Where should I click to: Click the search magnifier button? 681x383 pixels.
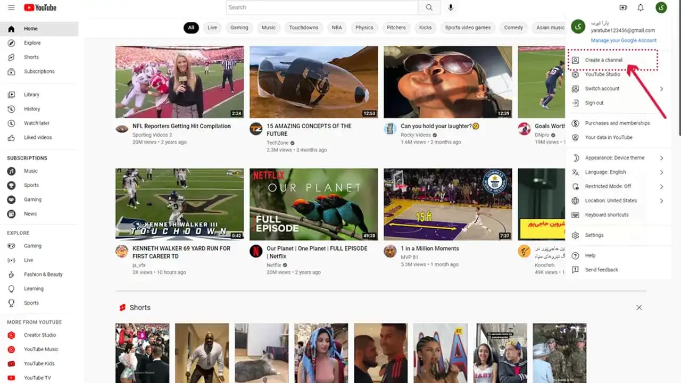point(429,7)
